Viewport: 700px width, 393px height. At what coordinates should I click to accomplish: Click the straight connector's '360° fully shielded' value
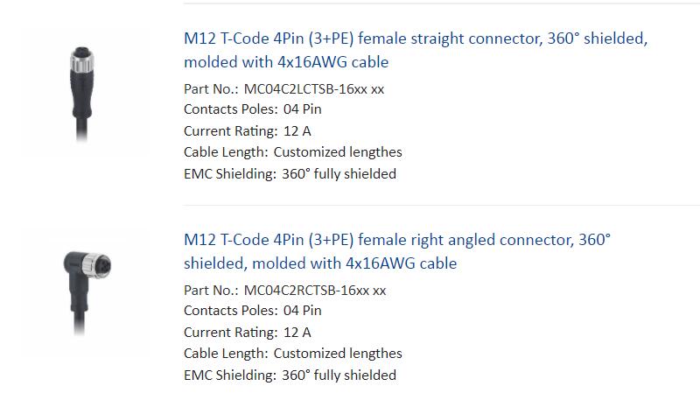339,173
